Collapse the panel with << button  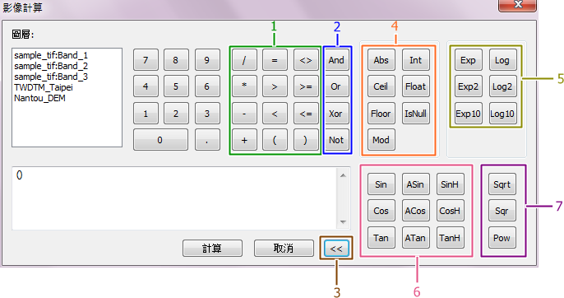337,249
